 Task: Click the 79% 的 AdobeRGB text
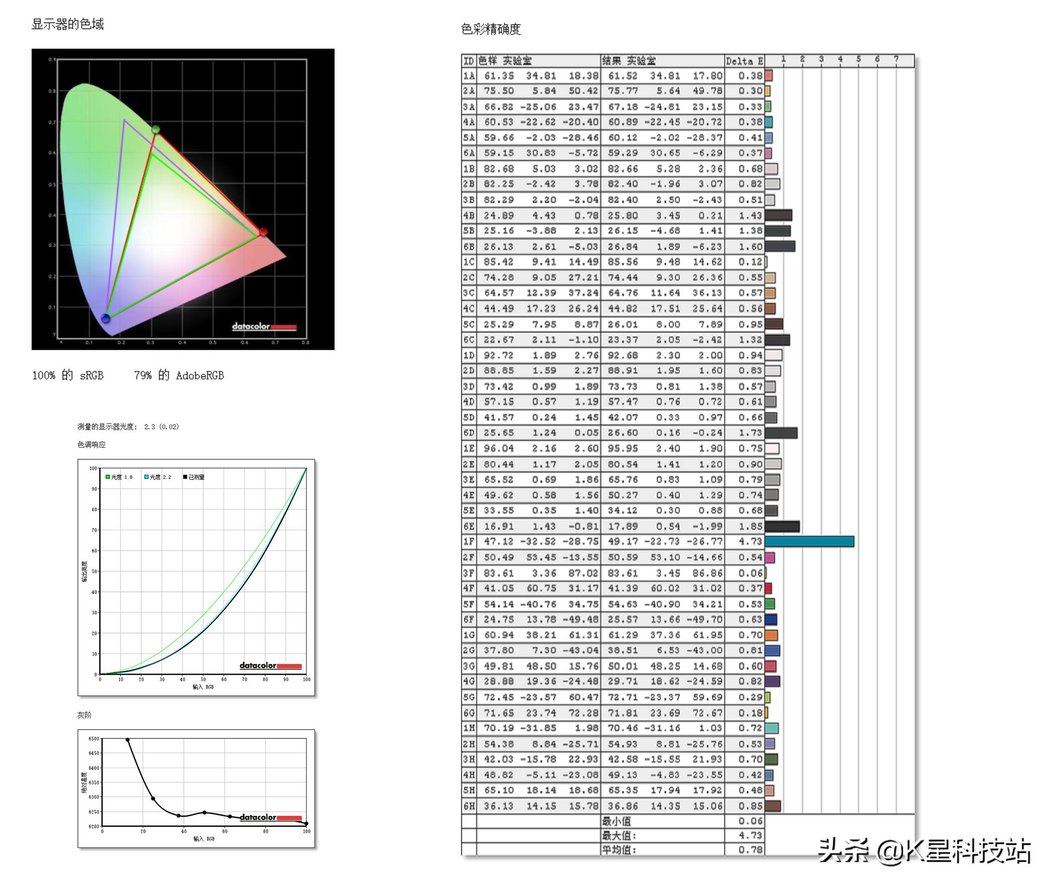pyautogui.click(x=179, y=375)
